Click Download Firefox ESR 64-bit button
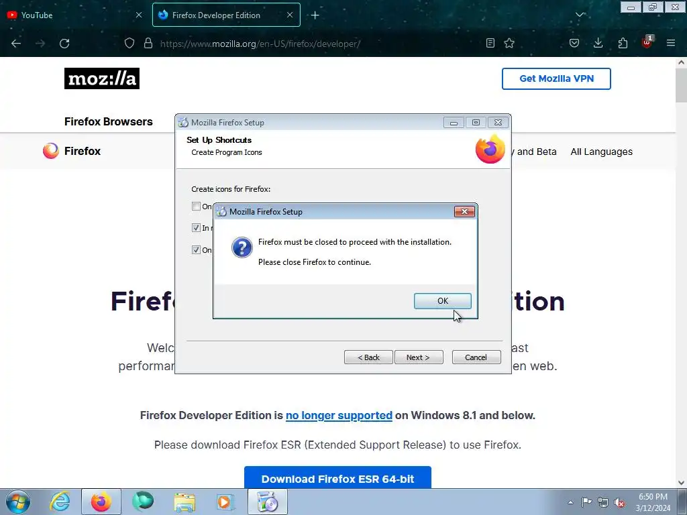 (x=338, y=478)
